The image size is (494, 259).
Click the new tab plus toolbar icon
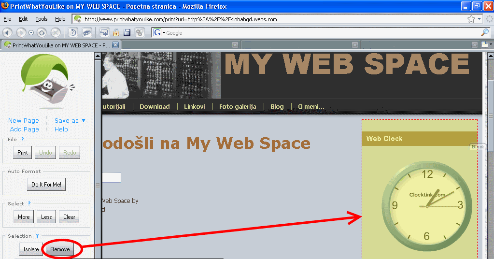click(104, 32)
